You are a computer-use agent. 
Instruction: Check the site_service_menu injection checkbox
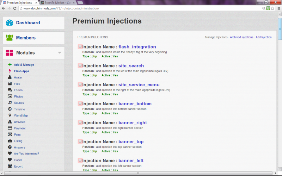[80, 84]
